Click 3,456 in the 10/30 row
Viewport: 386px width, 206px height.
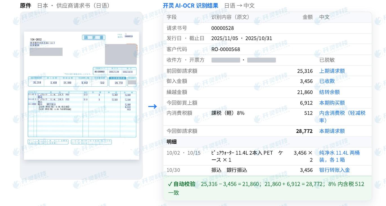(306, 170)
